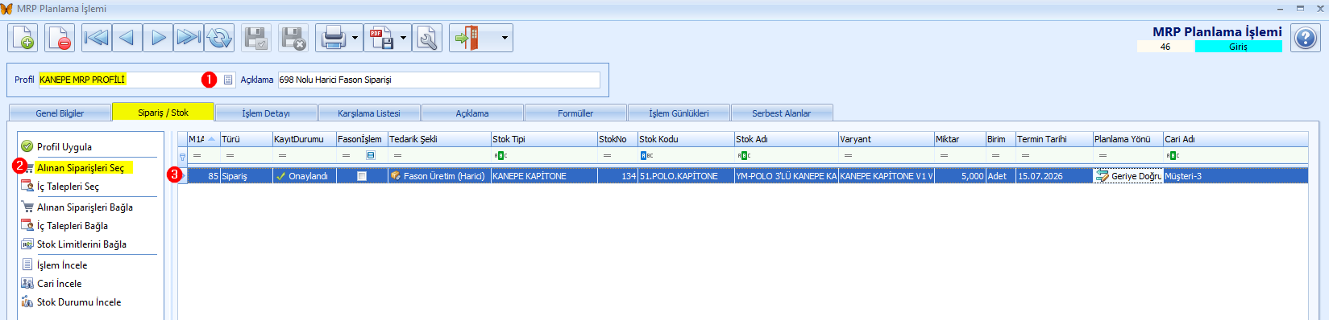Image resolution: width=1329 pixels, height=320 pixels.
Task: Open the Profil lookup list icon
Action: (x=228, y=80)
